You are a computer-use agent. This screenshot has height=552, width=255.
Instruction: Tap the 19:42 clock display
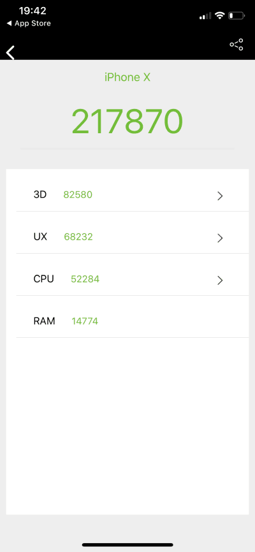33,11
